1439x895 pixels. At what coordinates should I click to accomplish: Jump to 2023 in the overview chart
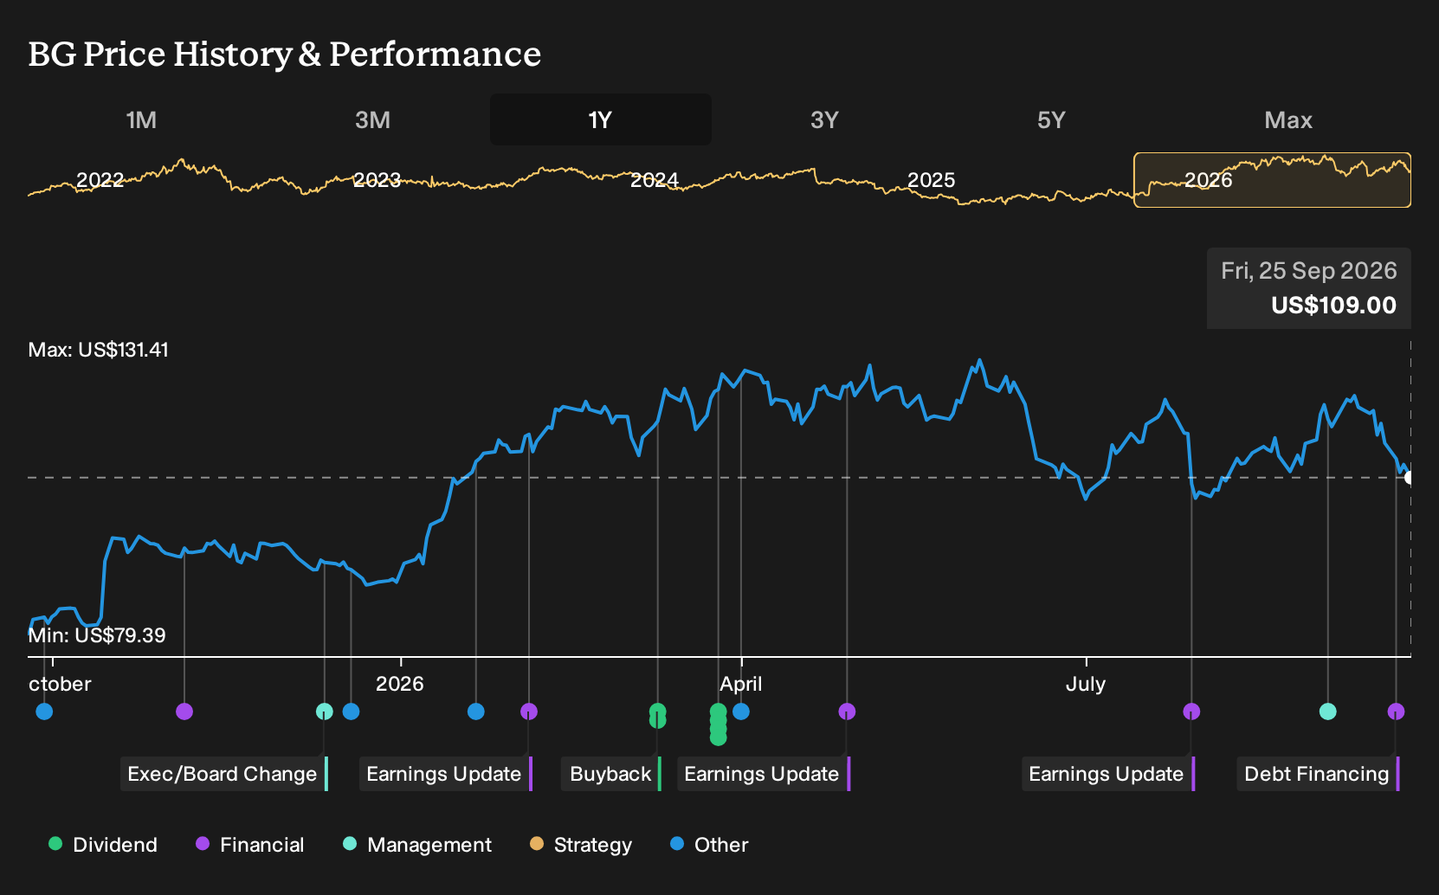(x=377, y=180)
